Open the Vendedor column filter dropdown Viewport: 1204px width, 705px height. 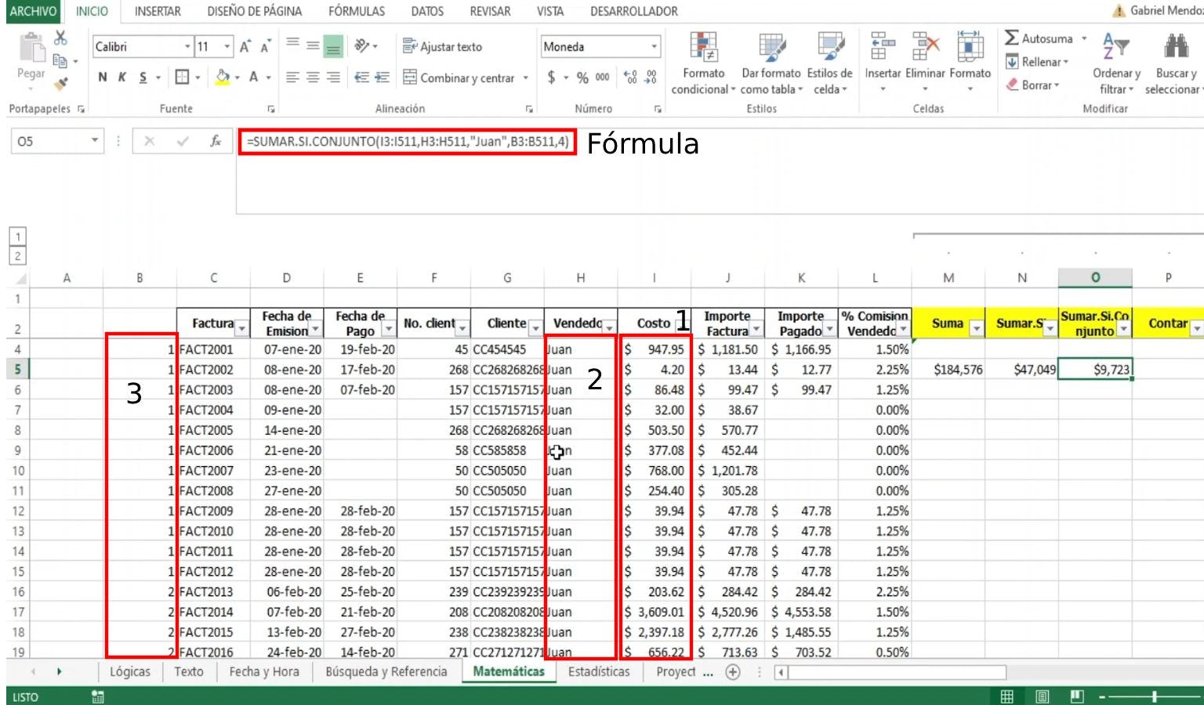pyautogui.click(x=609, y=329)
